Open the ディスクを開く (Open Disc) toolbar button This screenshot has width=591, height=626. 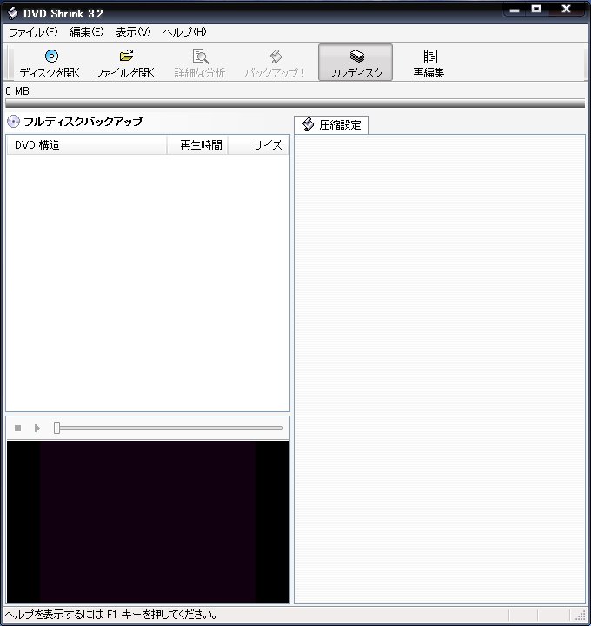coord(50,63)
